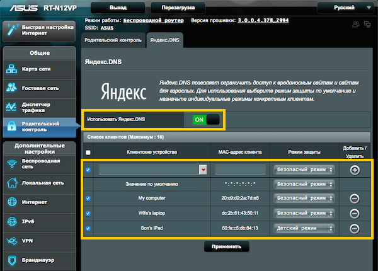Click the plus icon to add client
Screen dimensions: 378x271
coord(355,170)
